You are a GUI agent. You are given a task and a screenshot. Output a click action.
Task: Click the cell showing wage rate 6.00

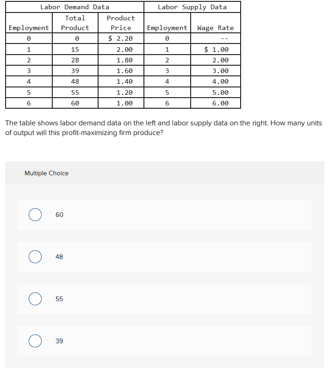[x=216, y=103]
